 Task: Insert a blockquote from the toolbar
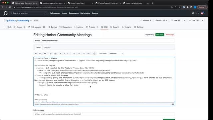[x=84, y=53]
